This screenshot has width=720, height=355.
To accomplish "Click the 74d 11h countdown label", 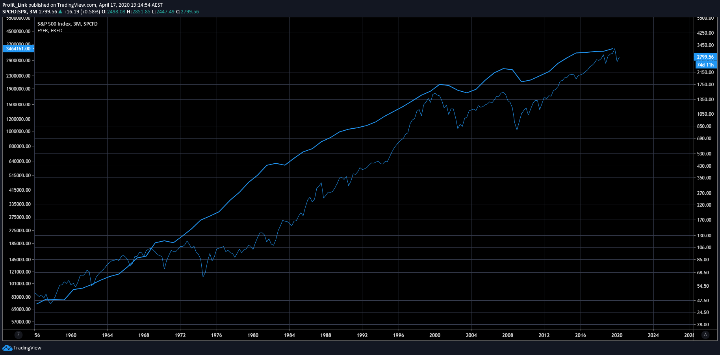I will [705, 65].
